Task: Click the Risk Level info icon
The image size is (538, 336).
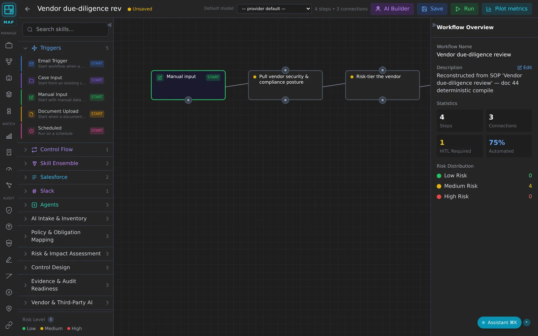Action: click(x=51, y=320)
